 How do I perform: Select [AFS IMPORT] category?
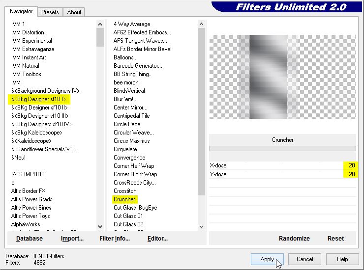(x=29, y=174)
